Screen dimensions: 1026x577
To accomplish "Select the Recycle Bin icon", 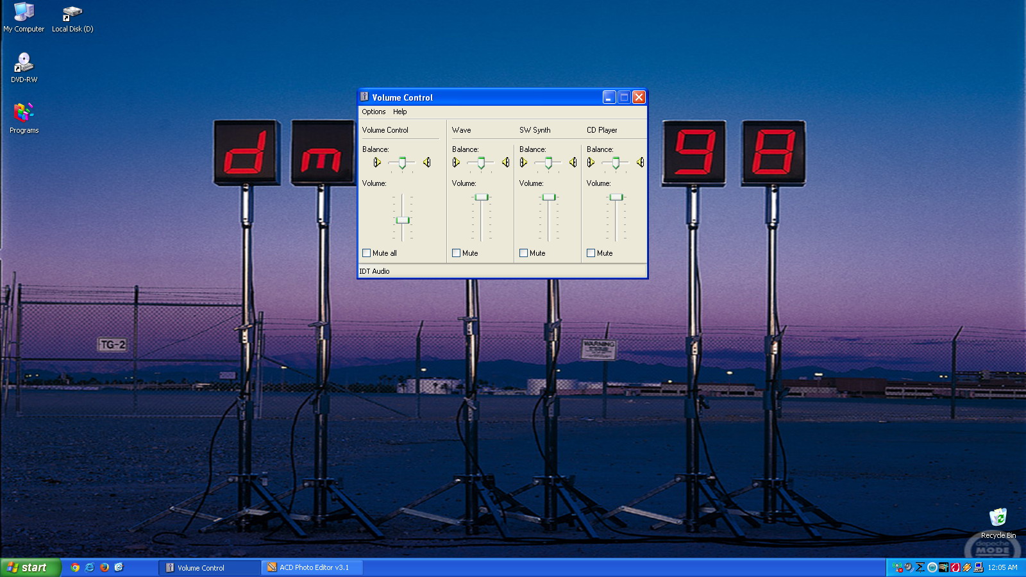I will 998,523.
